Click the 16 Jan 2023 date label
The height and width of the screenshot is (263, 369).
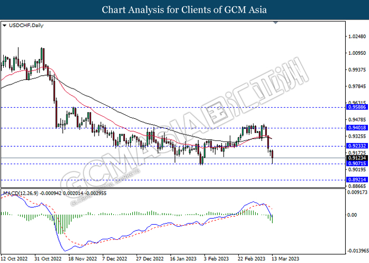[183, 259]
